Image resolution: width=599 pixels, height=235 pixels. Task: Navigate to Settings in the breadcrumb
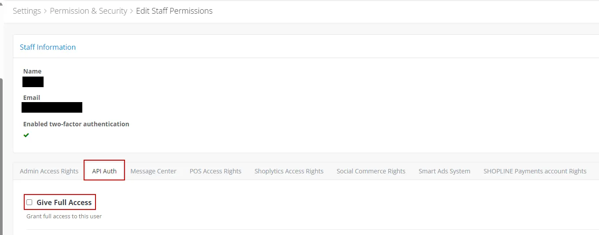tap(27, 11)
